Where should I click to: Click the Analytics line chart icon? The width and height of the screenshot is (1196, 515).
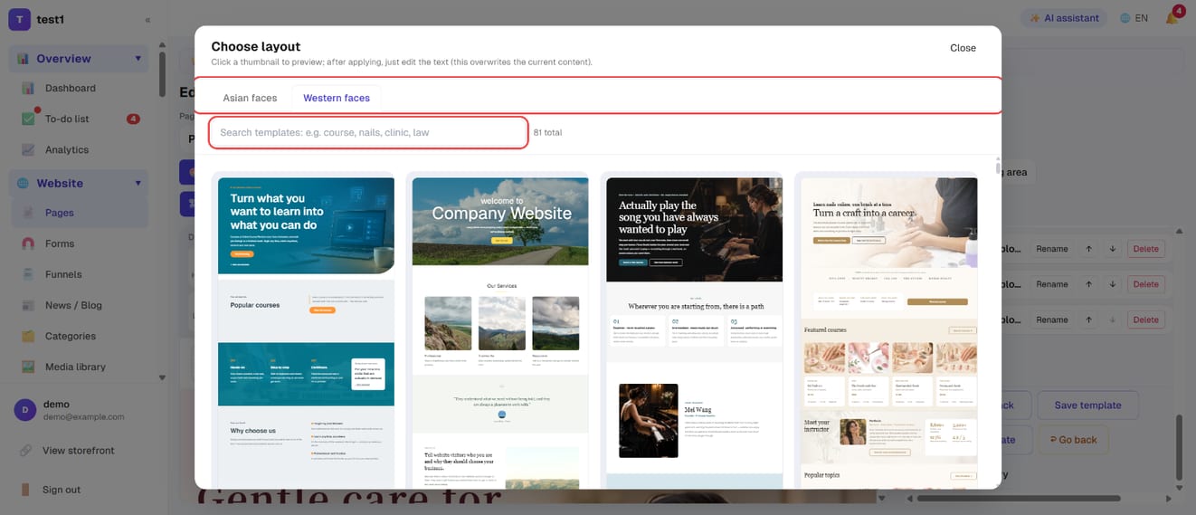click(x=28, y=149)
